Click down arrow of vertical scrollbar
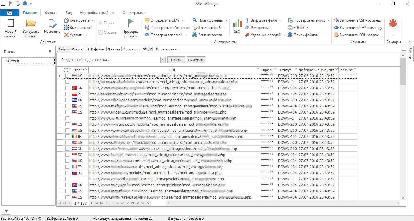 (x=403, y=198)
